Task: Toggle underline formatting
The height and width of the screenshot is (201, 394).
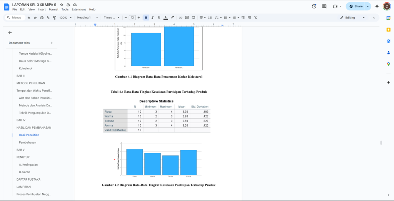Action: click(159, 18)
